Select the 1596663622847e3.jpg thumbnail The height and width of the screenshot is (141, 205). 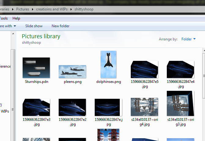pyautogui.click(x=36, y=107)
